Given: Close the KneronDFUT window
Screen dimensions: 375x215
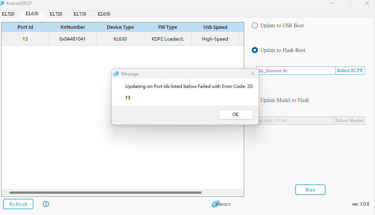Looking at the screenshot, I should (x=367, y=3).
